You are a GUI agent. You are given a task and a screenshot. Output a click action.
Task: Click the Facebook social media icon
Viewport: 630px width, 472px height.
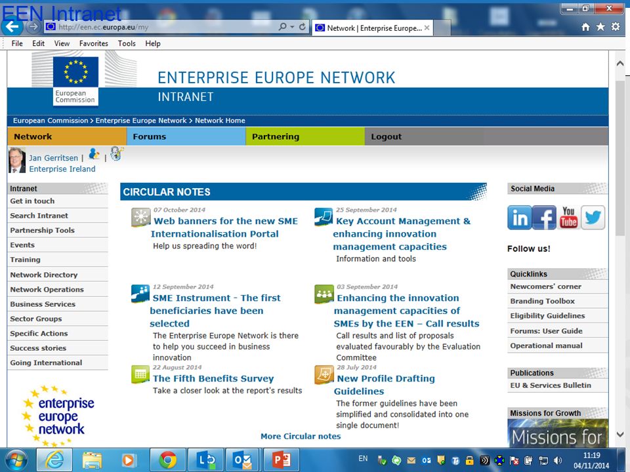tap(544, 218)
